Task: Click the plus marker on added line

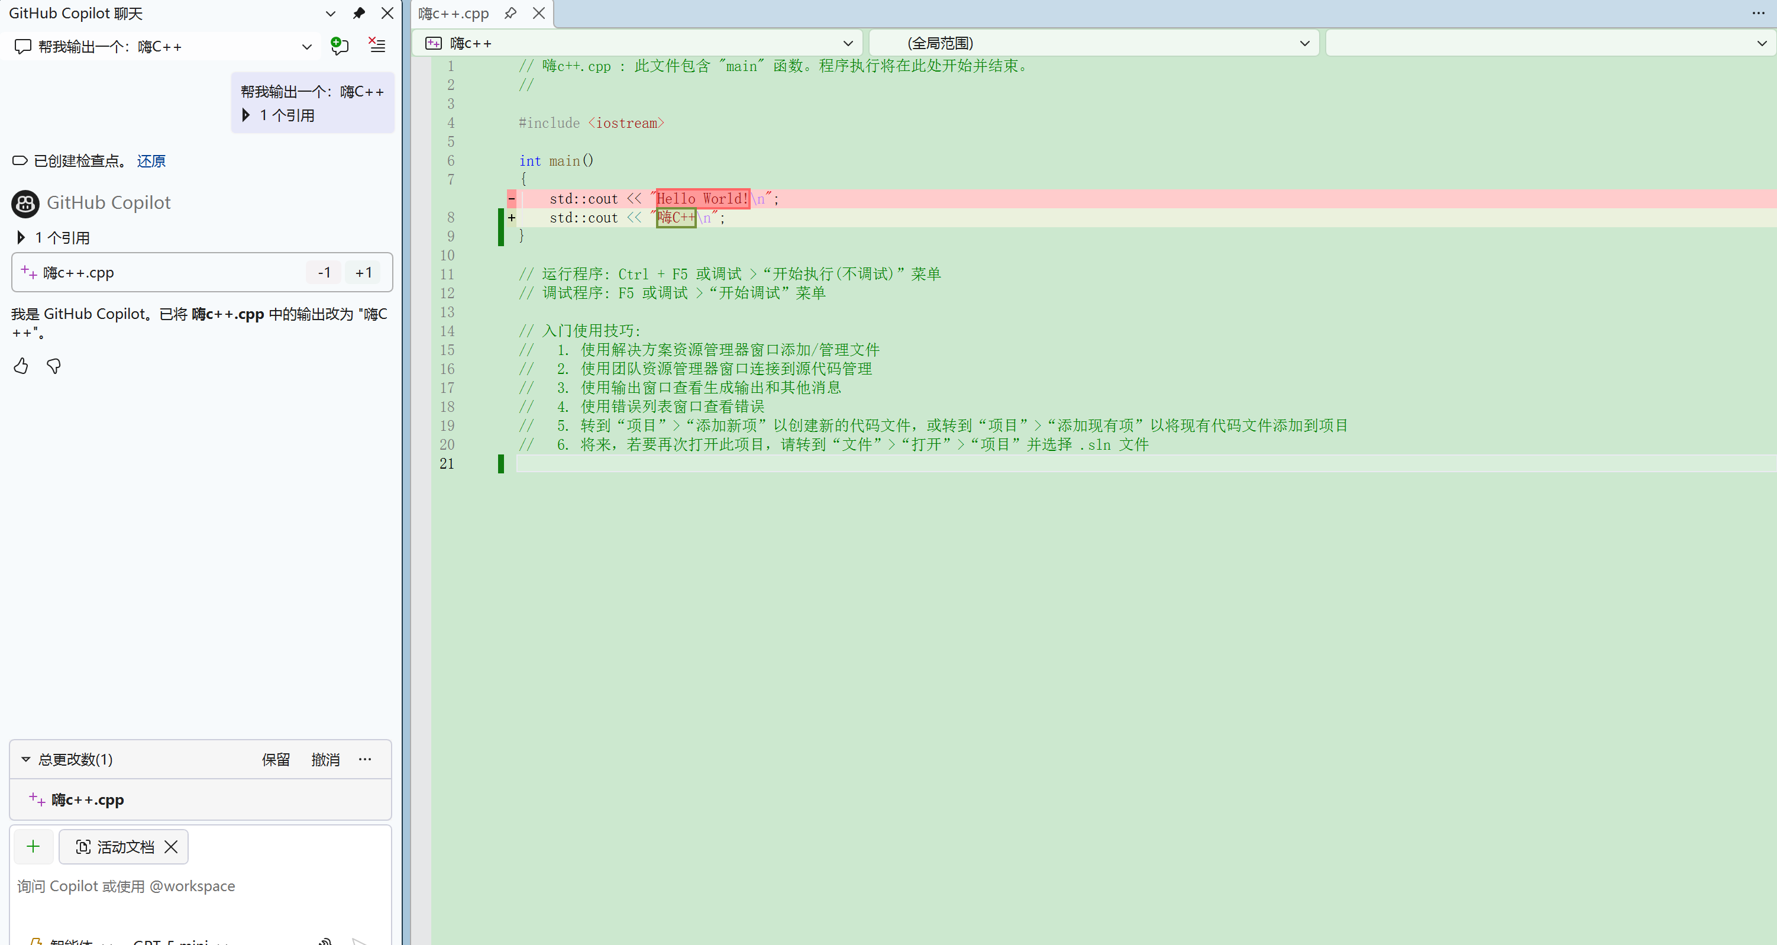Action: tap(512, 217)
